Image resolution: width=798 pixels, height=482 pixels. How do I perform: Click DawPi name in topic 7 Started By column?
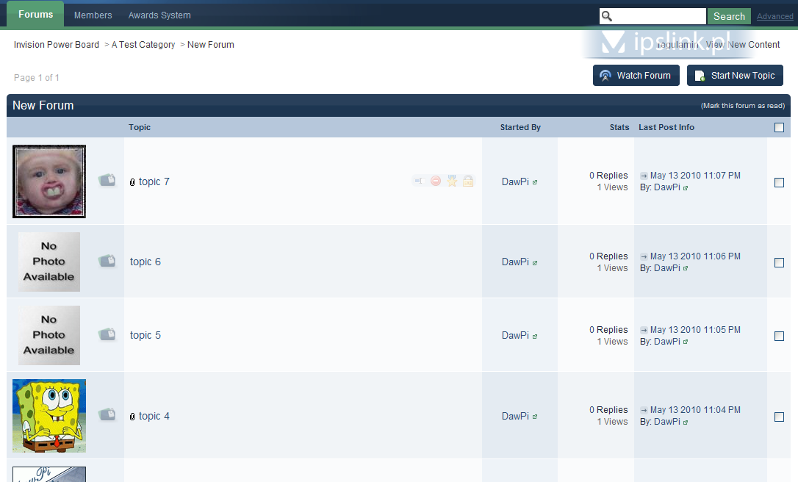tap(515, 181)
